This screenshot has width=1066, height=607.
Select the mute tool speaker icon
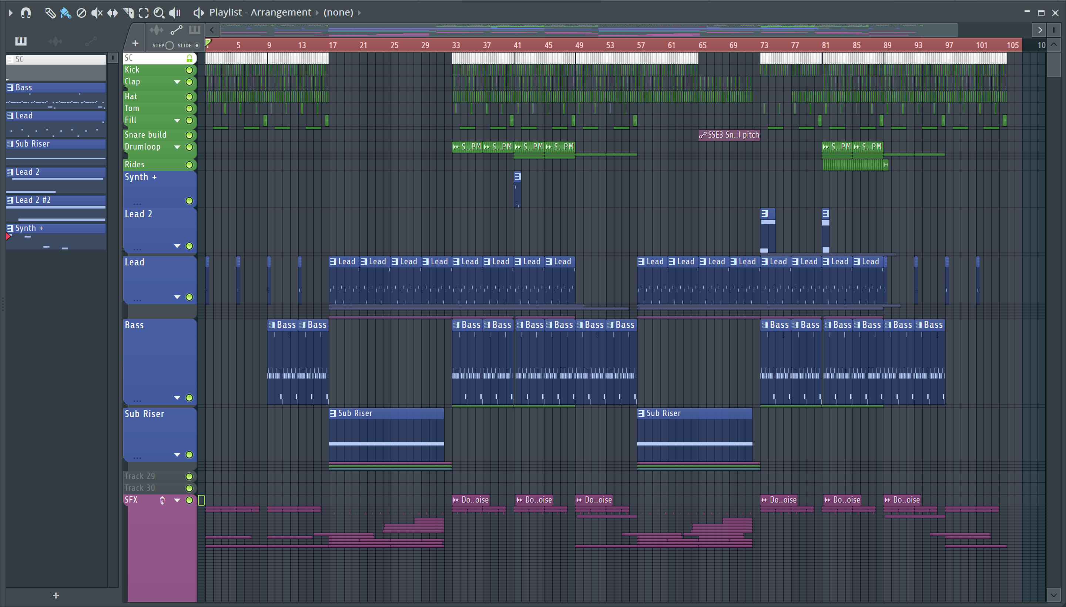coord(97,13)
